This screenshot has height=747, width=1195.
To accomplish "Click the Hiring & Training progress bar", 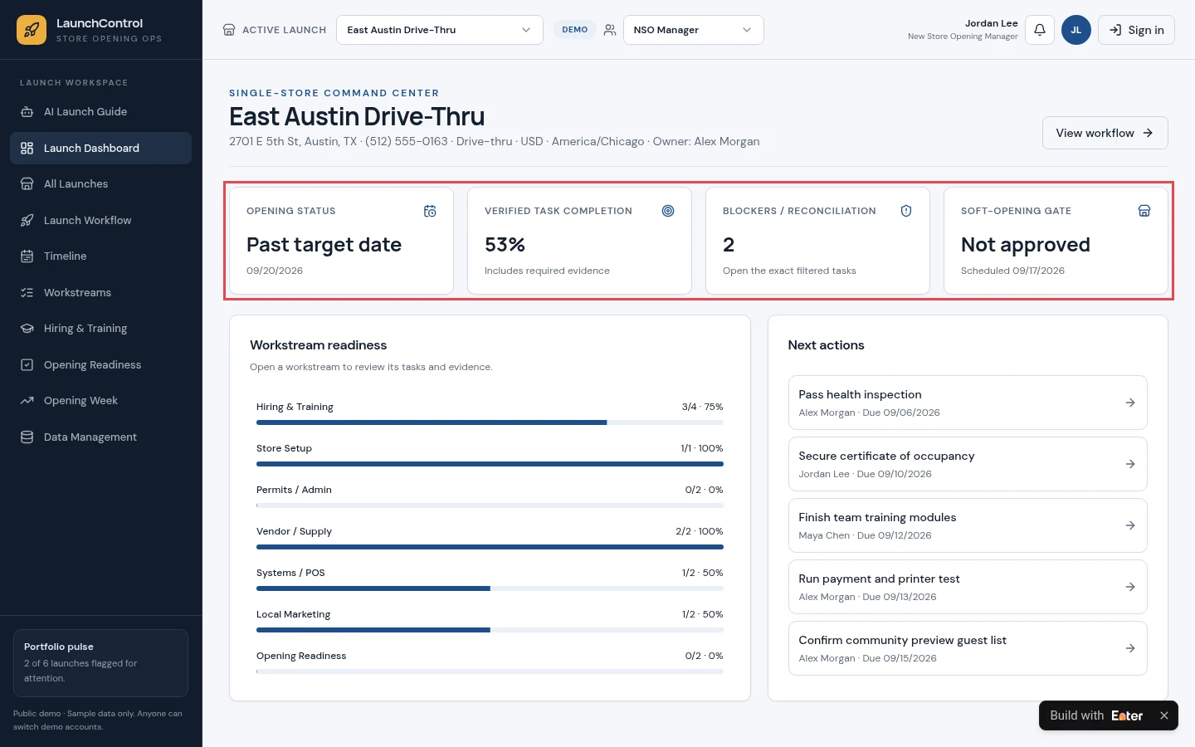I will click(x=490, y=422).
